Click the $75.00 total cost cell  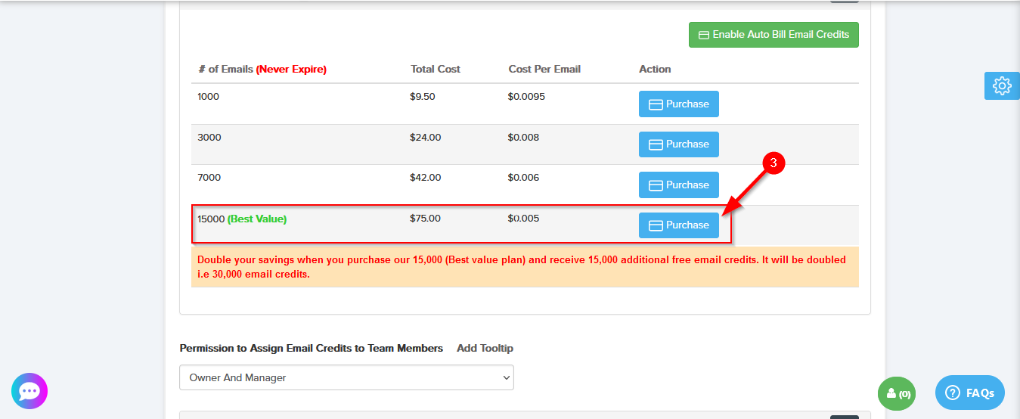[425, 219]
